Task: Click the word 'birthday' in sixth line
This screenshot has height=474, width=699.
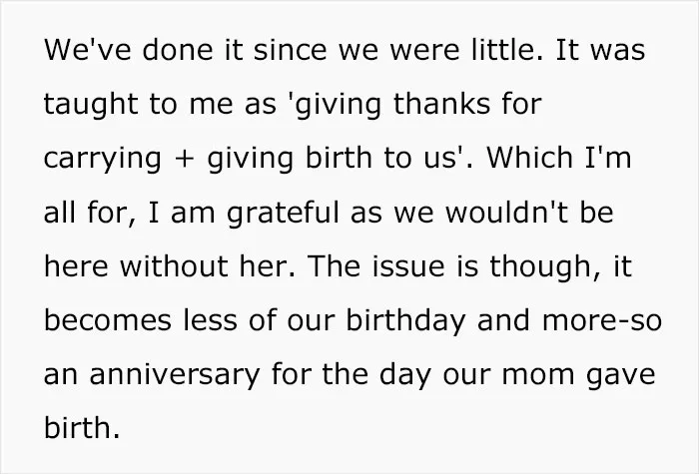Action: [405, 321]
